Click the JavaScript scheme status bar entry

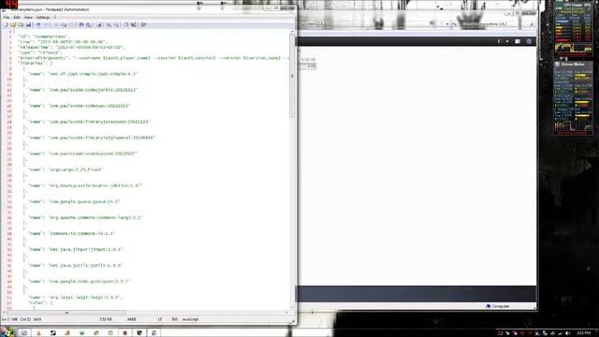click(190, 319)
